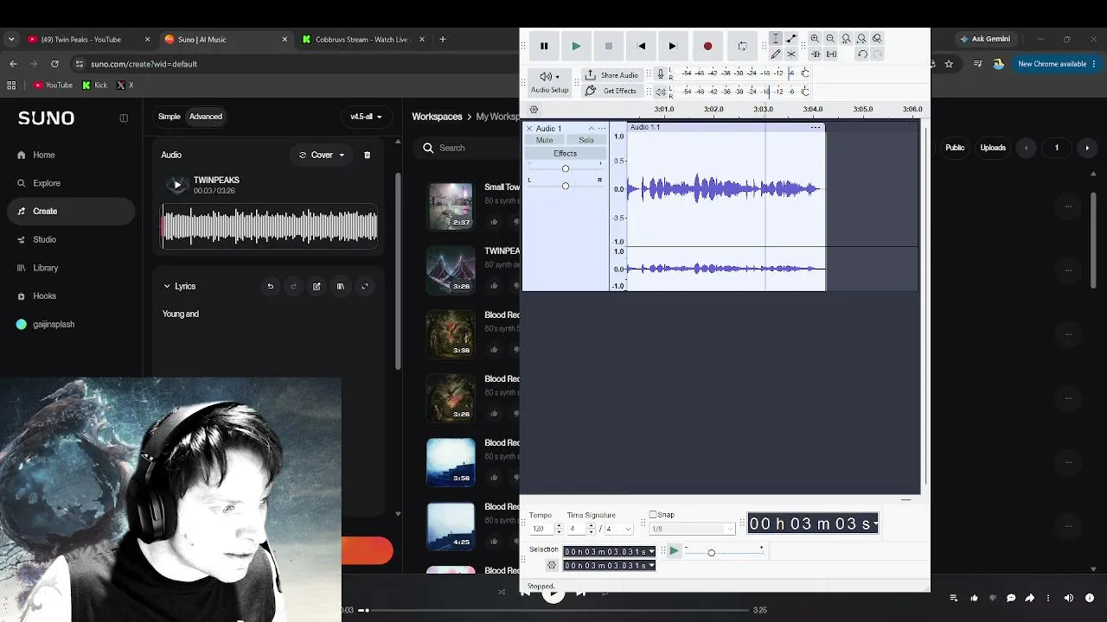1107x622 pixels.
Task: Open the Suno Library
Action: [45, 268]
